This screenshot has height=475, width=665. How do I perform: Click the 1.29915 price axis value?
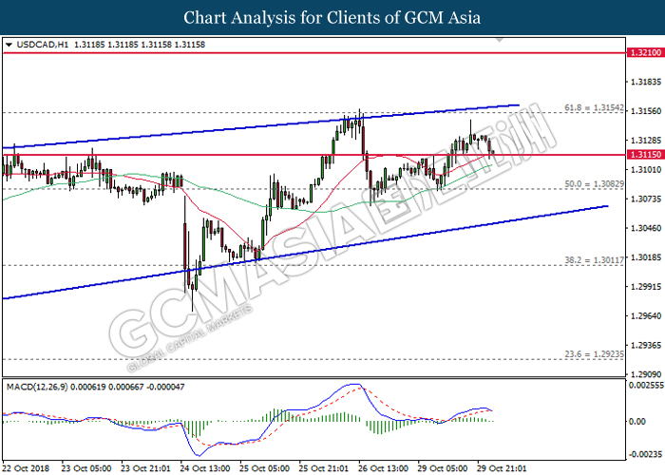646,287
